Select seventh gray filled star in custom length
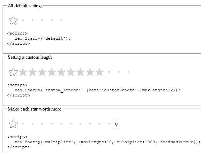This screenshot has width=201, height=153. (x=80, y=72)
